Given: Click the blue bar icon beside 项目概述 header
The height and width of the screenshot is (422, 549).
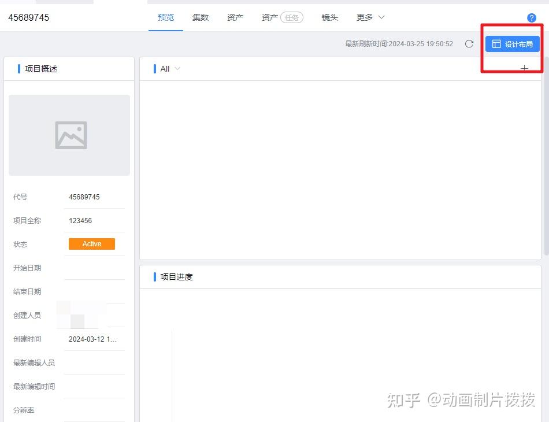Looking at the screenshot, I should click(18, 68).
